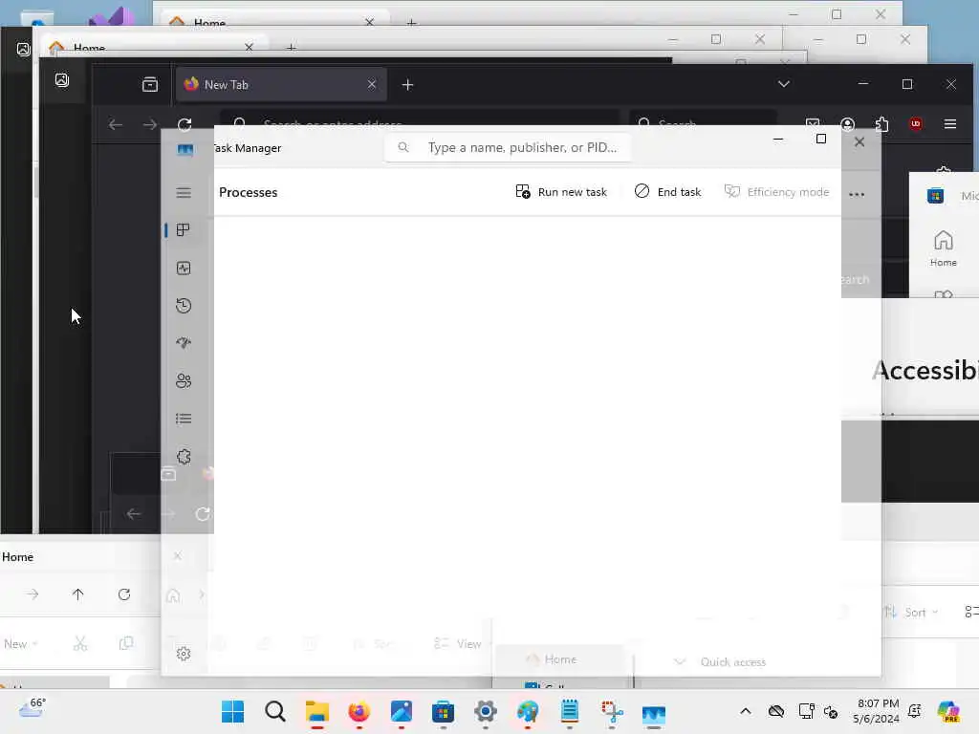Click Up arrow in bottom File Explorer
This screenshot has height=734, width=979.
78,594
